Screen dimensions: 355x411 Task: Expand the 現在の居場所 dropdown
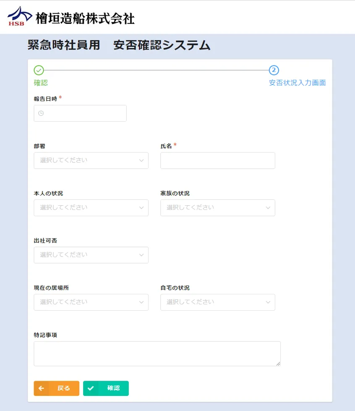coord(91,302)
